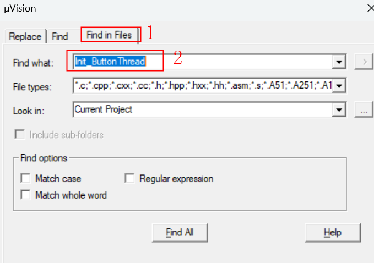Click the Look in browse ellipsis button

click(x=363, y=109)
